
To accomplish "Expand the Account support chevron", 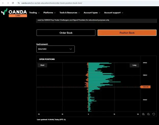I will point(122,13).
